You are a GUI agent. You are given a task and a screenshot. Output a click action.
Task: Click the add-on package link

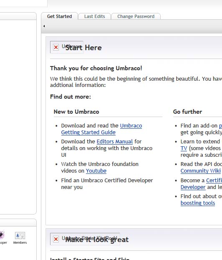[220, 126]
